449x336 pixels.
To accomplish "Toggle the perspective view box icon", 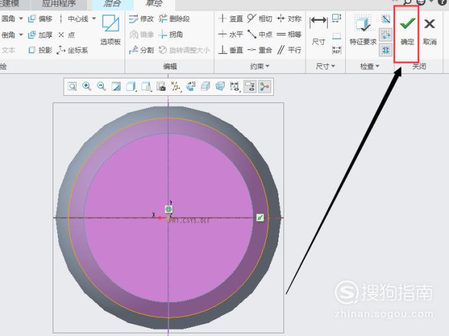I will pos(205,86).
